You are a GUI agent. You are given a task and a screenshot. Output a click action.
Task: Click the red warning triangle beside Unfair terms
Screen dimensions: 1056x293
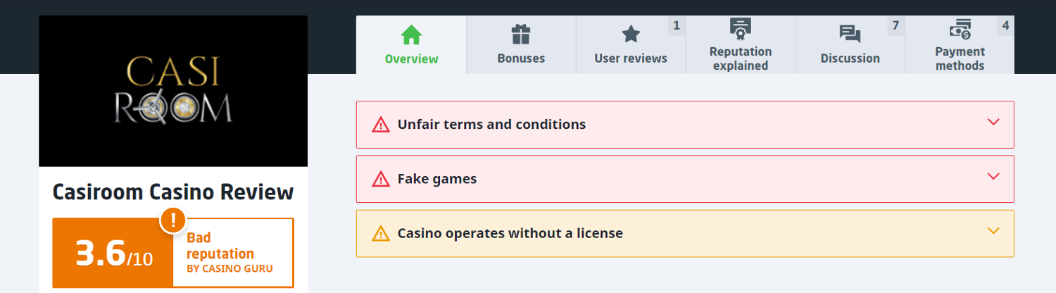click(x=381, y=125)
